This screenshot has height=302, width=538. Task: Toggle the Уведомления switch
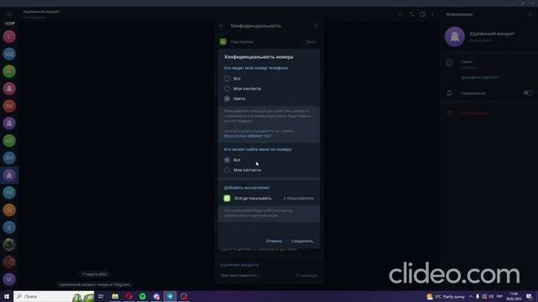click(528, 93)
